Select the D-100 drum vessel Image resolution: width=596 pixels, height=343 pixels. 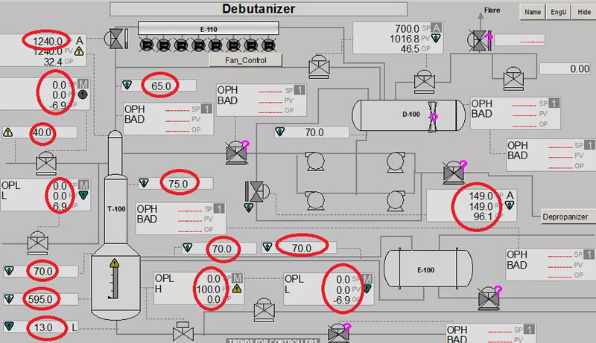408,114
